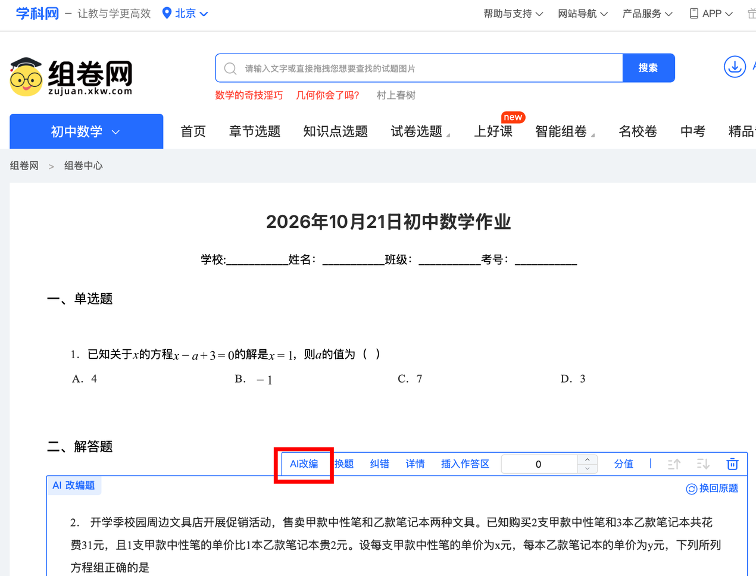Open the 章节选题 tab
This screenshot has height=576, width=756.
click(x=255, y=132)
